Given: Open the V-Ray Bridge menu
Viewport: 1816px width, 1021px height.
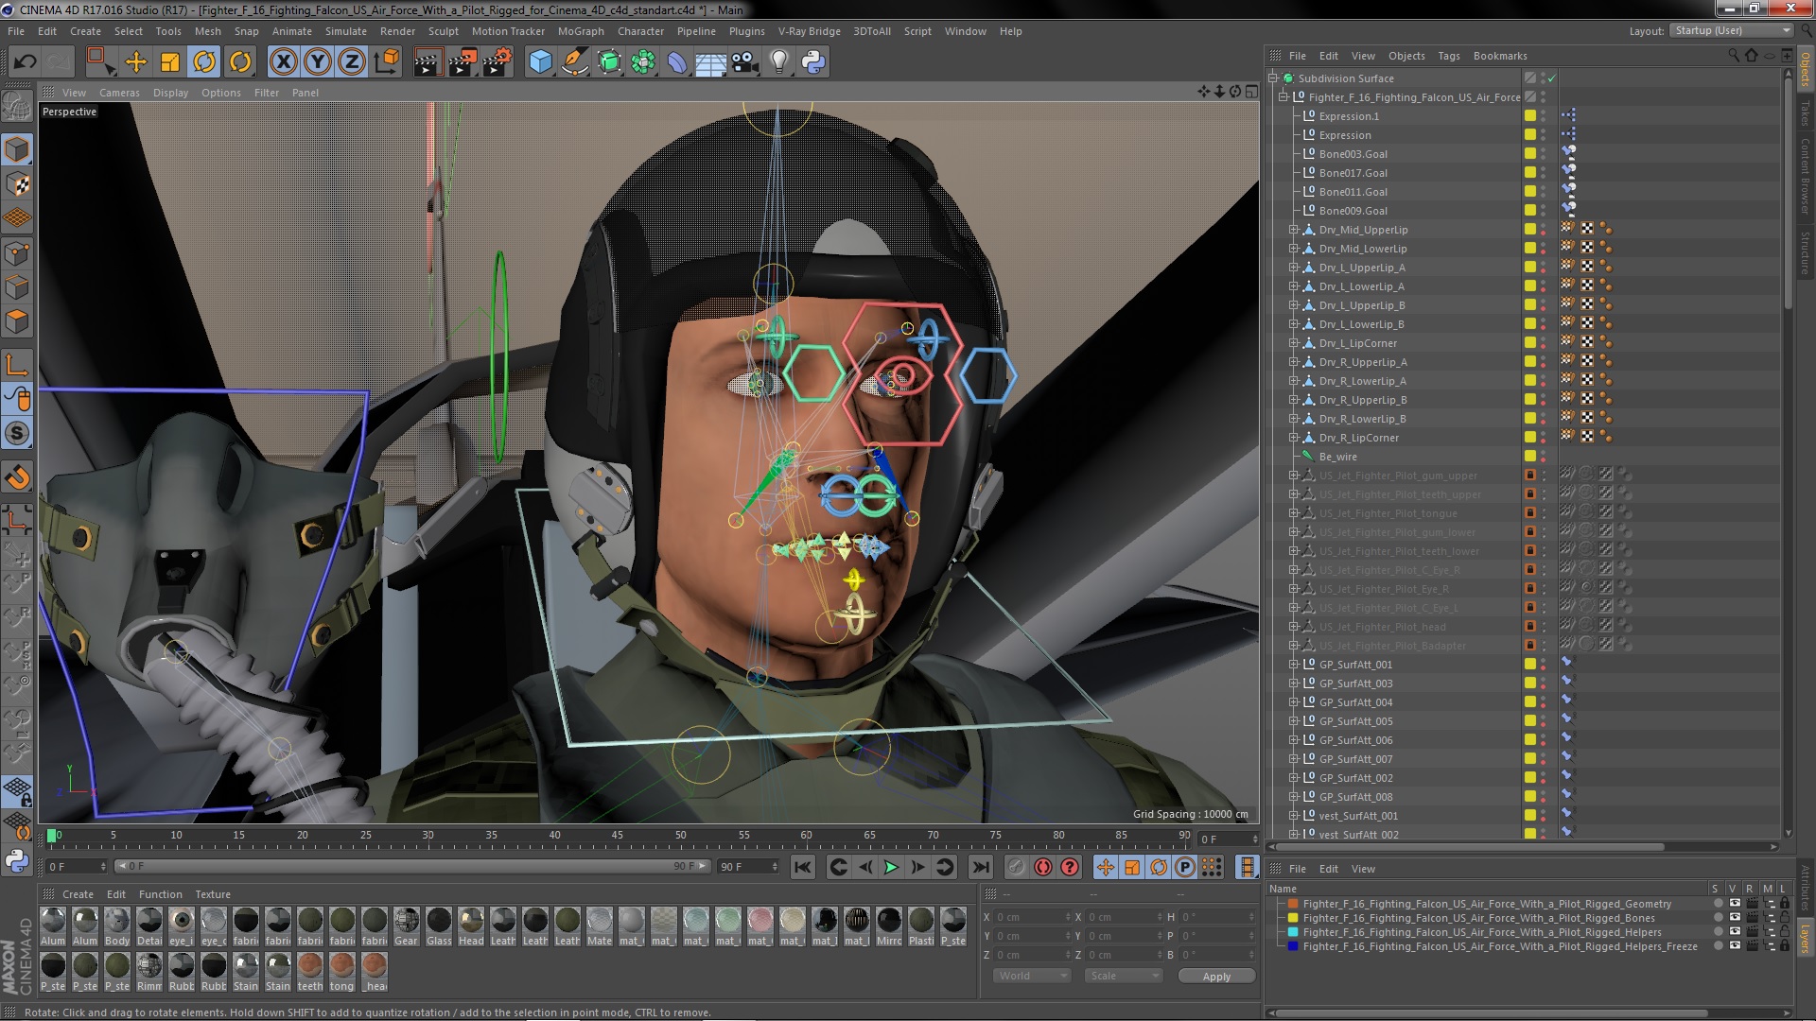Looking at the screenshot, I should pos(809,31).
